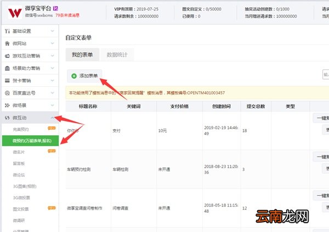The width and height of the screenshot is (329, 232).
Task: Open 微名片 in the sidebar
Action: [x=19, y=152]
